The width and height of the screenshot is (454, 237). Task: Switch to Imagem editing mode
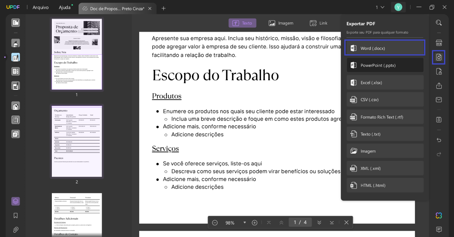click(x=281, y=23)
